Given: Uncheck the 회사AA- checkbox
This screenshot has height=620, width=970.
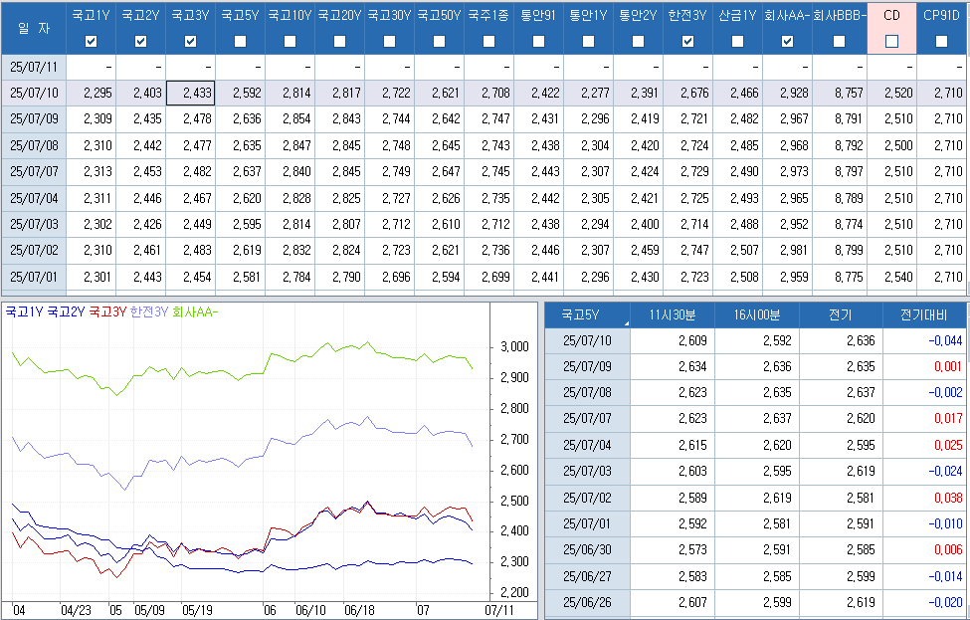Looking at the screenshot, I should (788, 41).
